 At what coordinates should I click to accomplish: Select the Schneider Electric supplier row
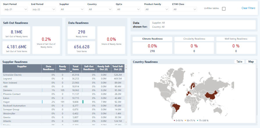click(x=63, y=75)
